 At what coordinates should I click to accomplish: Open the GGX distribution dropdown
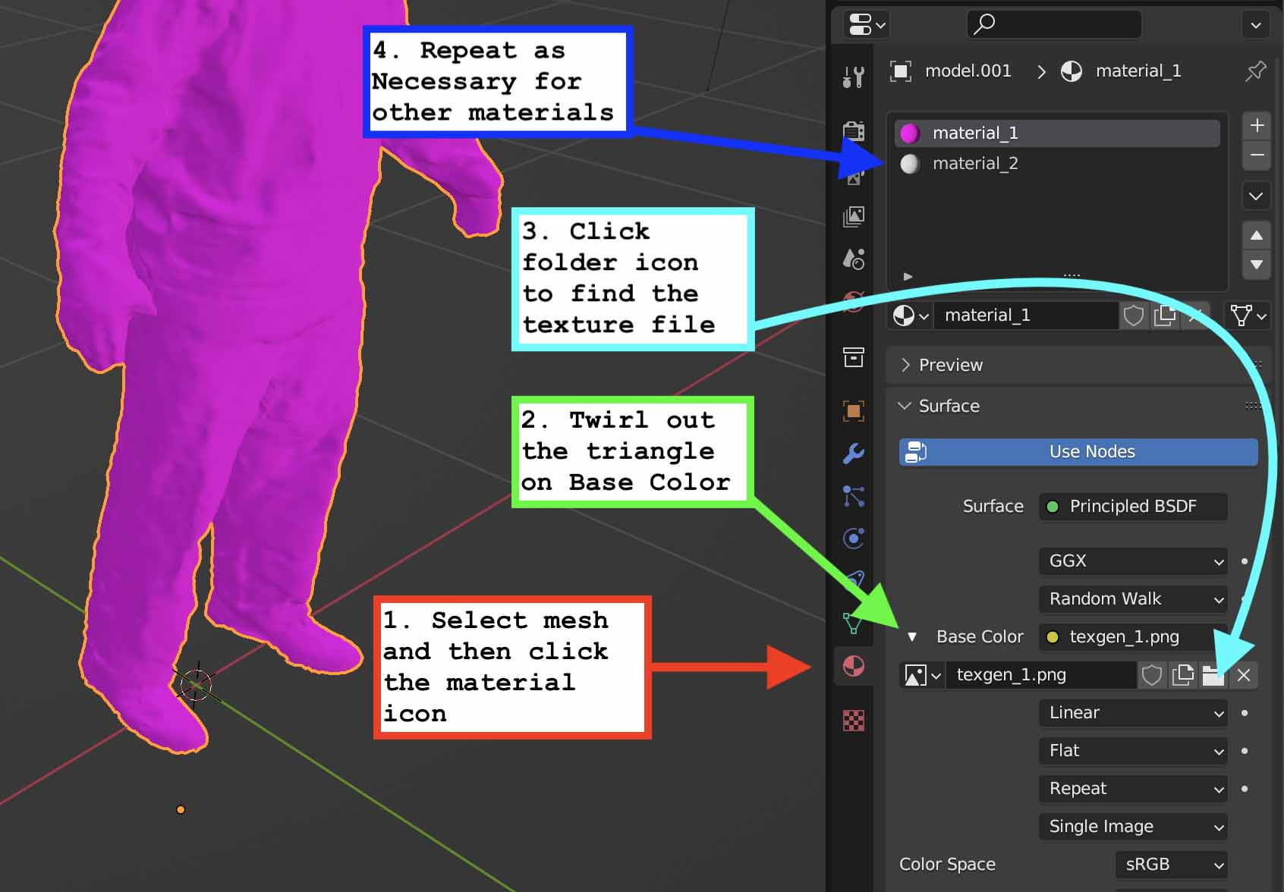[1132, 561]
